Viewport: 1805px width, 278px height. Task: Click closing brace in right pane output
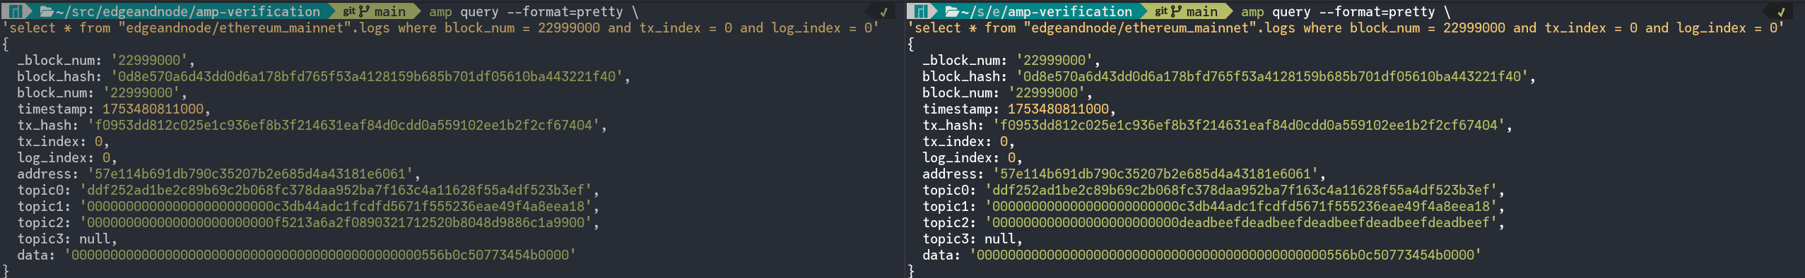pos(911,271)
